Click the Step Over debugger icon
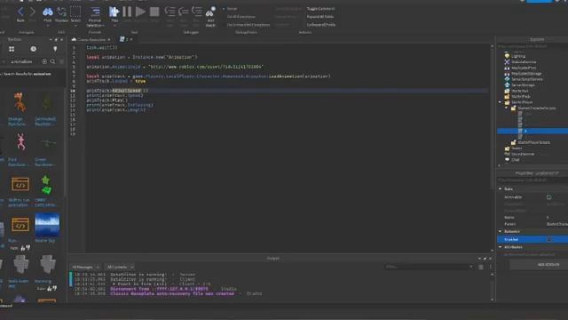 point(184,12)
